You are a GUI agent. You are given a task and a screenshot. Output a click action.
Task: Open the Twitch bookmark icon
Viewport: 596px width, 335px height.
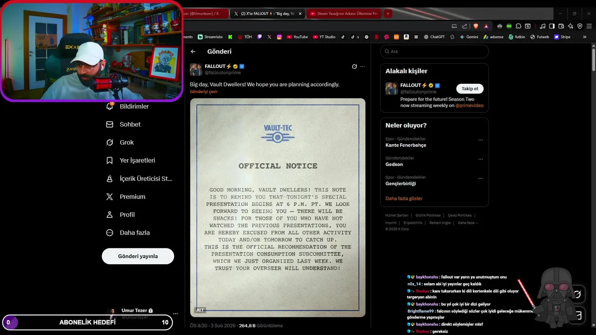pyautogui.click(x=259, y=37)
